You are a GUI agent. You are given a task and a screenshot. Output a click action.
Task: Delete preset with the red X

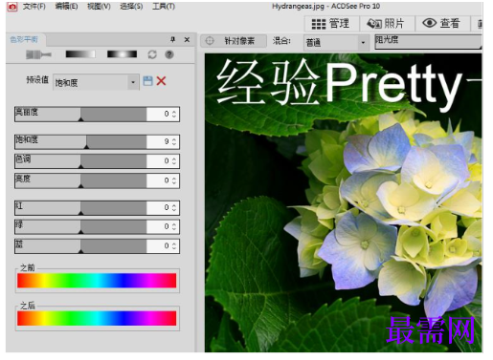161,81
